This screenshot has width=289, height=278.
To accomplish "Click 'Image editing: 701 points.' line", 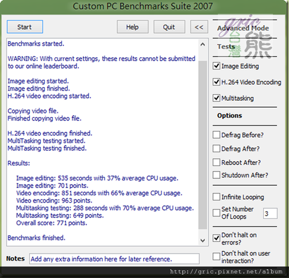I will [x=52, y=186].
